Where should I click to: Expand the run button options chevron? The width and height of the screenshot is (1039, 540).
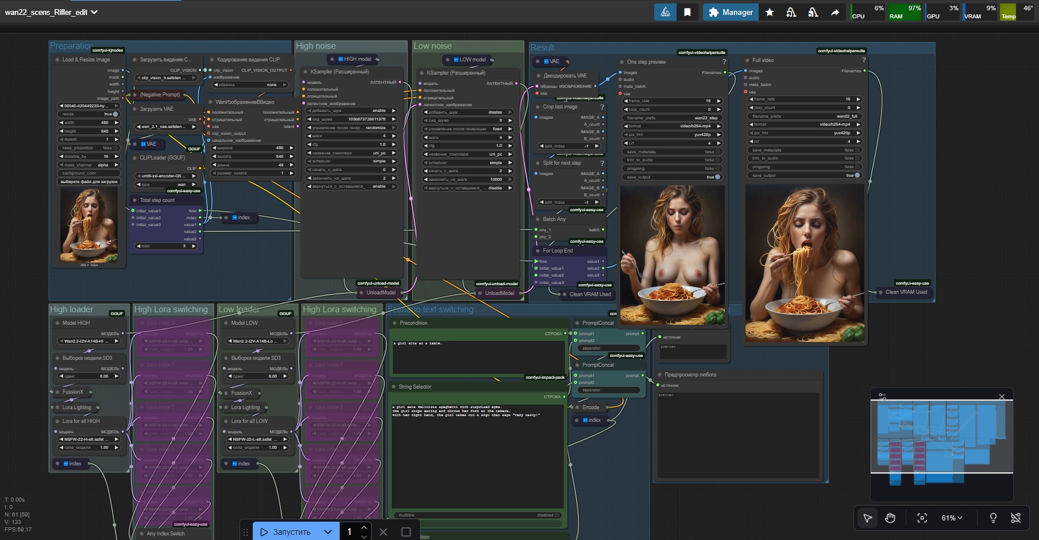tap(328, 532)
